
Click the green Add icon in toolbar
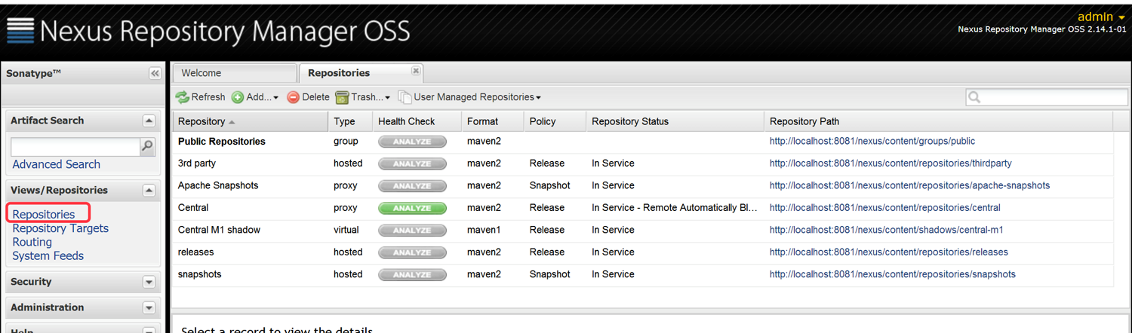point(237,97)
